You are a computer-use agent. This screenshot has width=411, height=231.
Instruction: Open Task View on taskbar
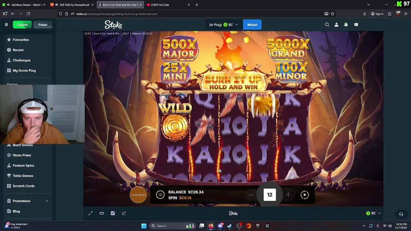[202, 226]
